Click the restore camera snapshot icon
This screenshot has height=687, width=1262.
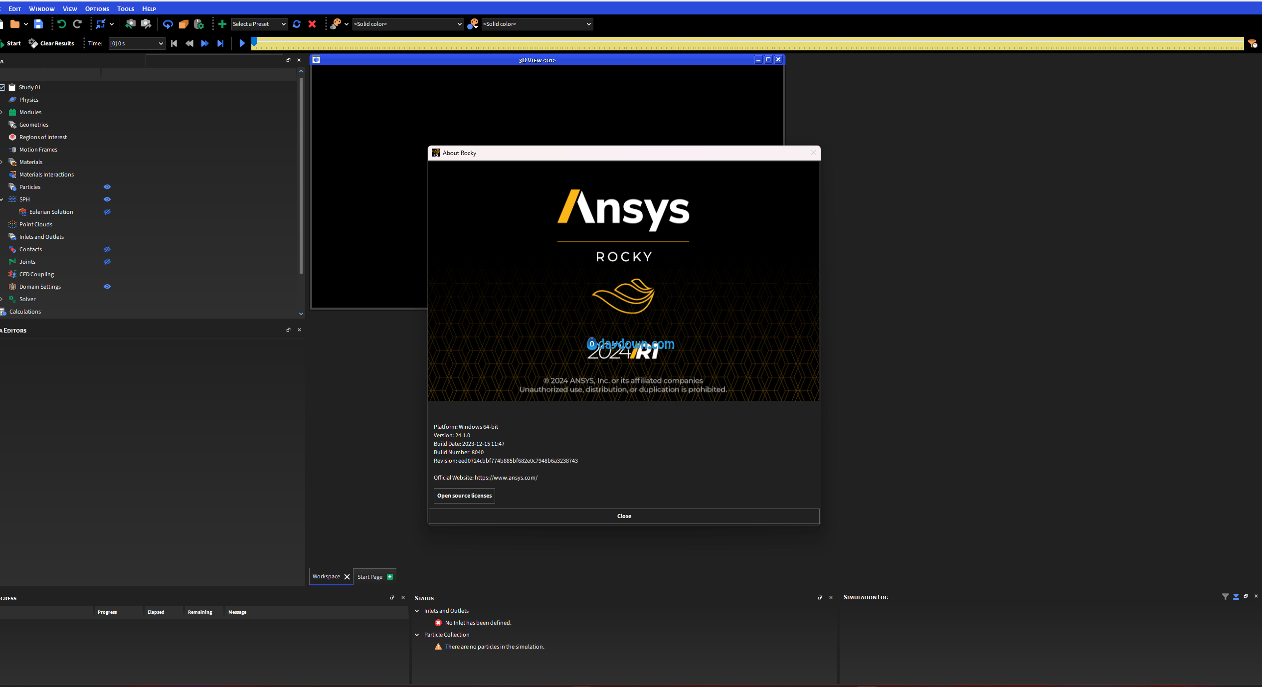coord(130,24)
